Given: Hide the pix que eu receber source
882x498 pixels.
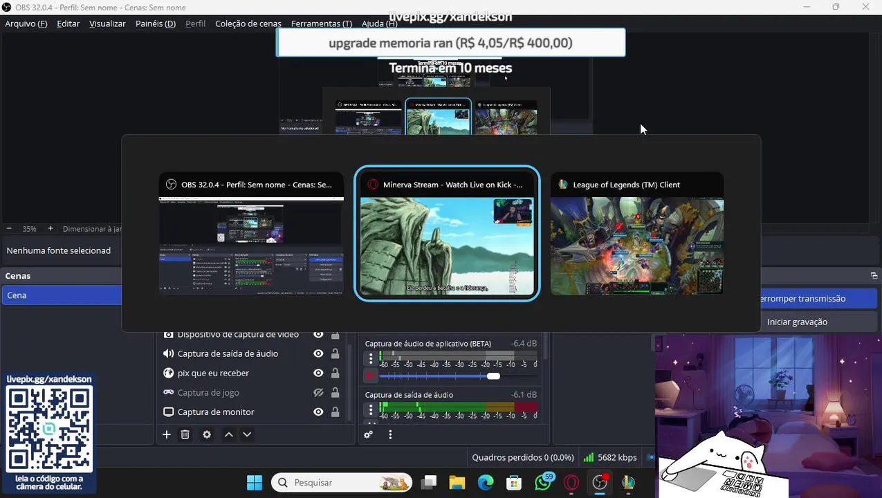Looking at the screenshot, I should pos(318,373).
